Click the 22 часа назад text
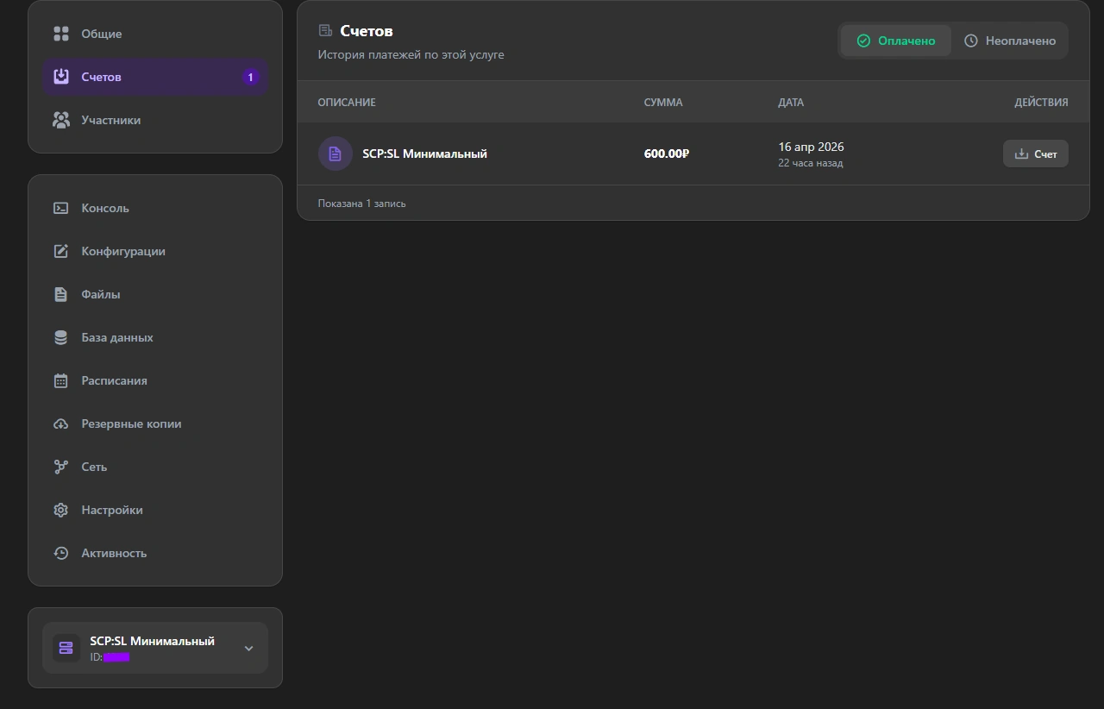The width and height of the screenshot is (1104, 709). point(811,163)
